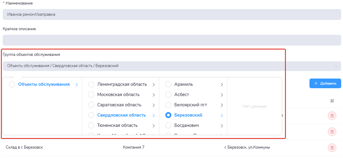The image size is (343, 161).
Task: Click the Добавить button
Action: (x=325, y=83)
